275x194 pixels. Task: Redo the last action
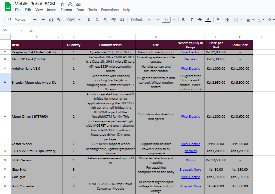click(43, 20)
